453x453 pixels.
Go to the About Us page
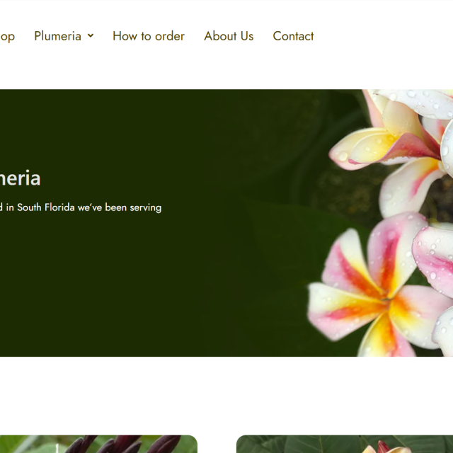coord(229,36)
